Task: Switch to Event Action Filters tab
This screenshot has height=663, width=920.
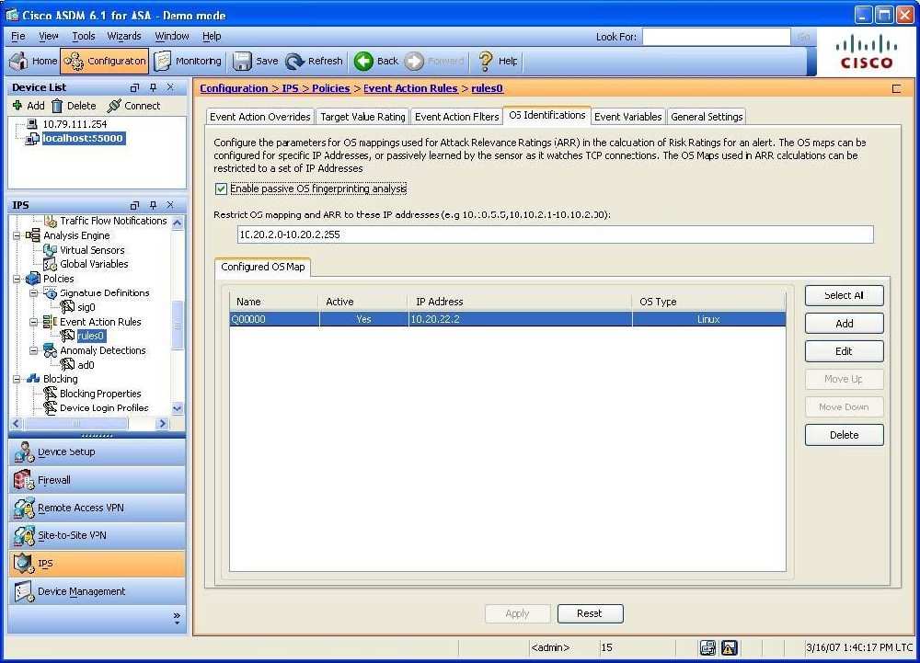Action: click(456, 117)
